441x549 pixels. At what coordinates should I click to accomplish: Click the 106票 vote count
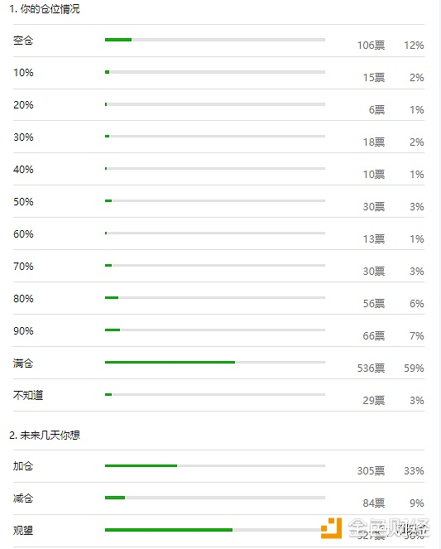(x=371, y=46)
